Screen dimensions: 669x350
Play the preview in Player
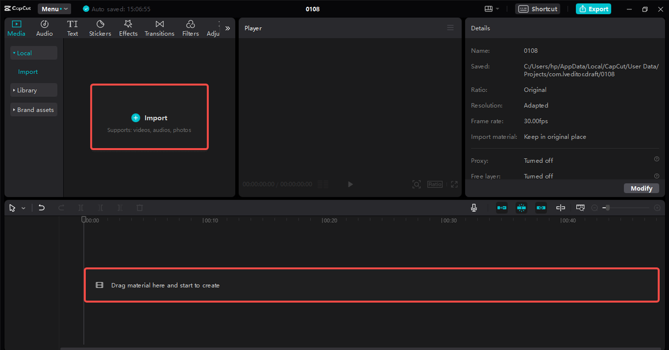click(350, 184)
